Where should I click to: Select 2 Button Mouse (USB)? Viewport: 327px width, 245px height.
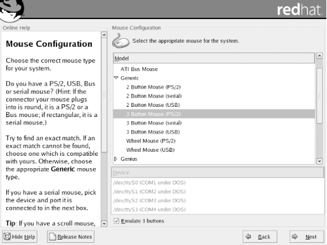pyautogui.click(x=214, y=105)
